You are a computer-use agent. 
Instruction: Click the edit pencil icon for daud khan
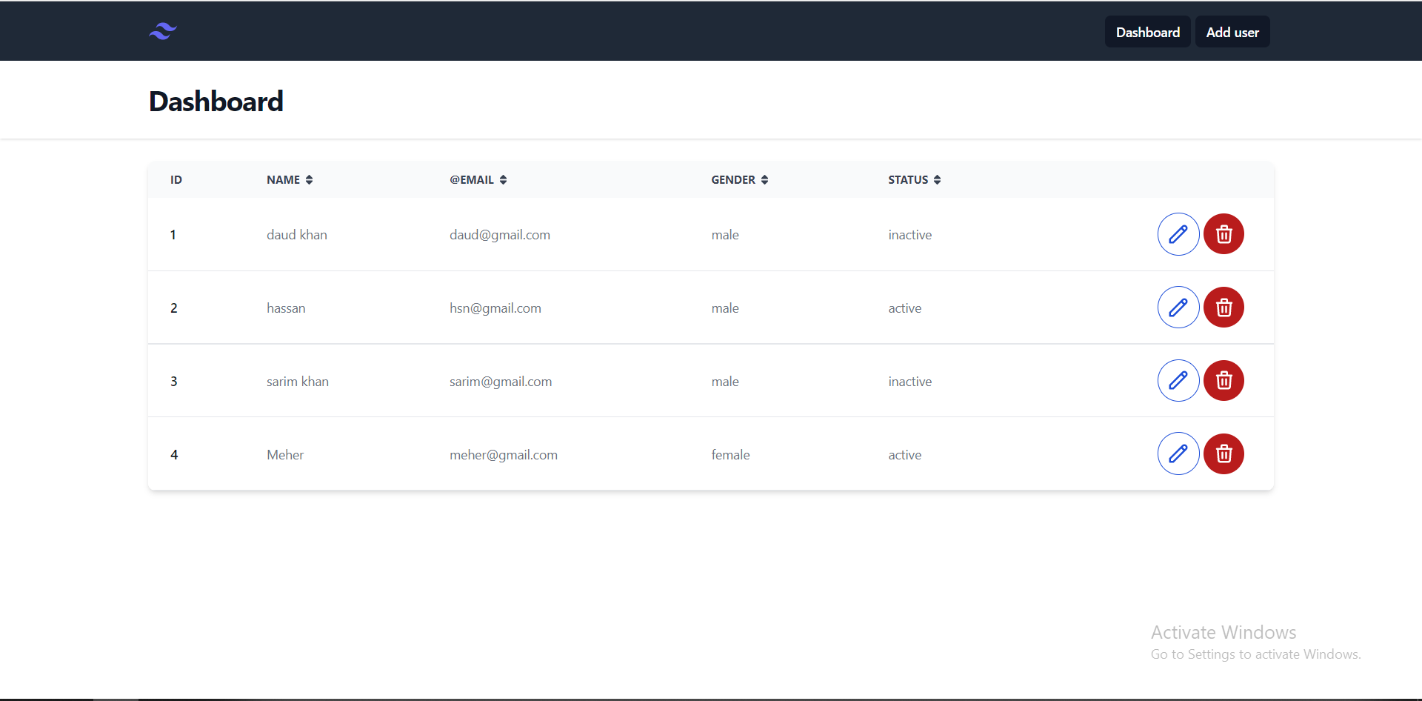(x=1178, y=234)
